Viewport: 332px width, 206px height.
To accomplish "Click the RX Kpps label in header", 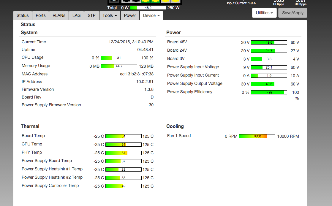I will 301,4.
